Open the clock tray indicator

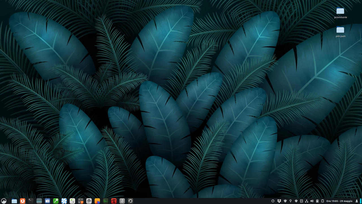click(x=273, y=201)
